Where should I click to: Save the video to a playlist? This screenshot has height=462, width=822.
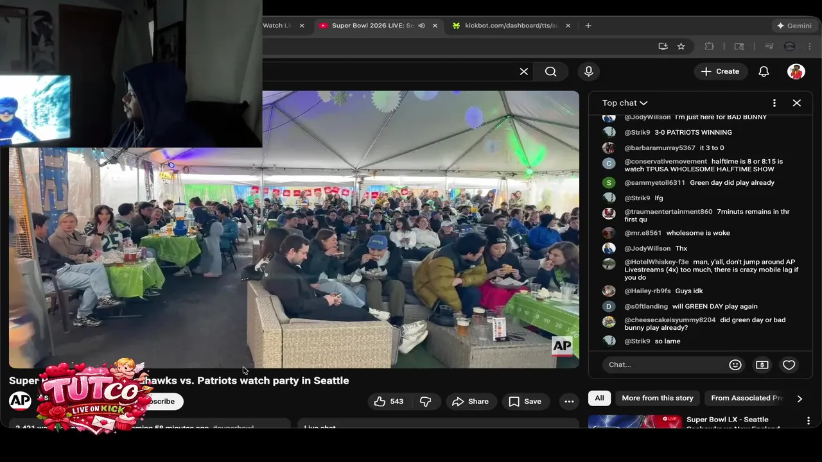(525, 401)
